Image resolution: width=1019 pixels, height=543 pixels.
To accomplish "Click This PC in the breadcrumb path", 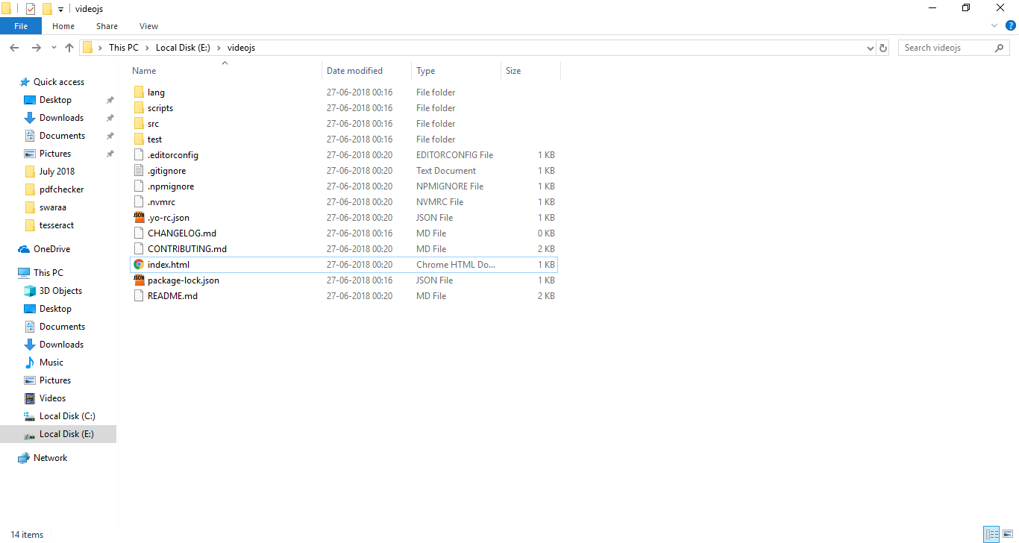I will tap(124, 47).
